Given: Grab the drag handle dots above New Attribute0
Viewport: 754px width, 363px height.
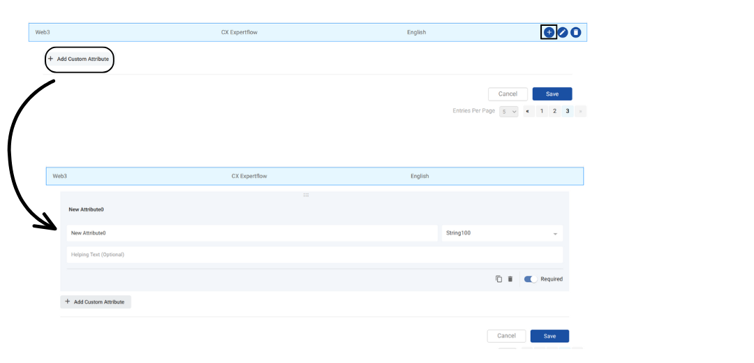Looking at the screenshot, I should tap(306, 195).
